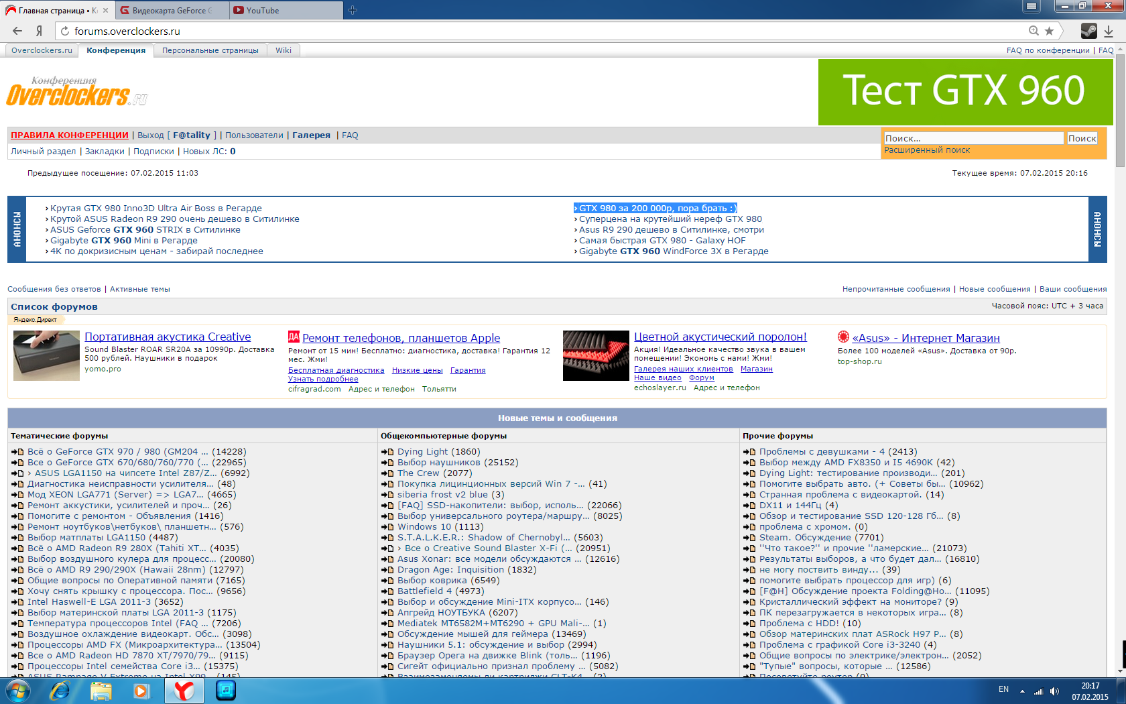Click the Yandex browser taskbar icon
The image size is (1126, 704).
click(x=184, y=691)
